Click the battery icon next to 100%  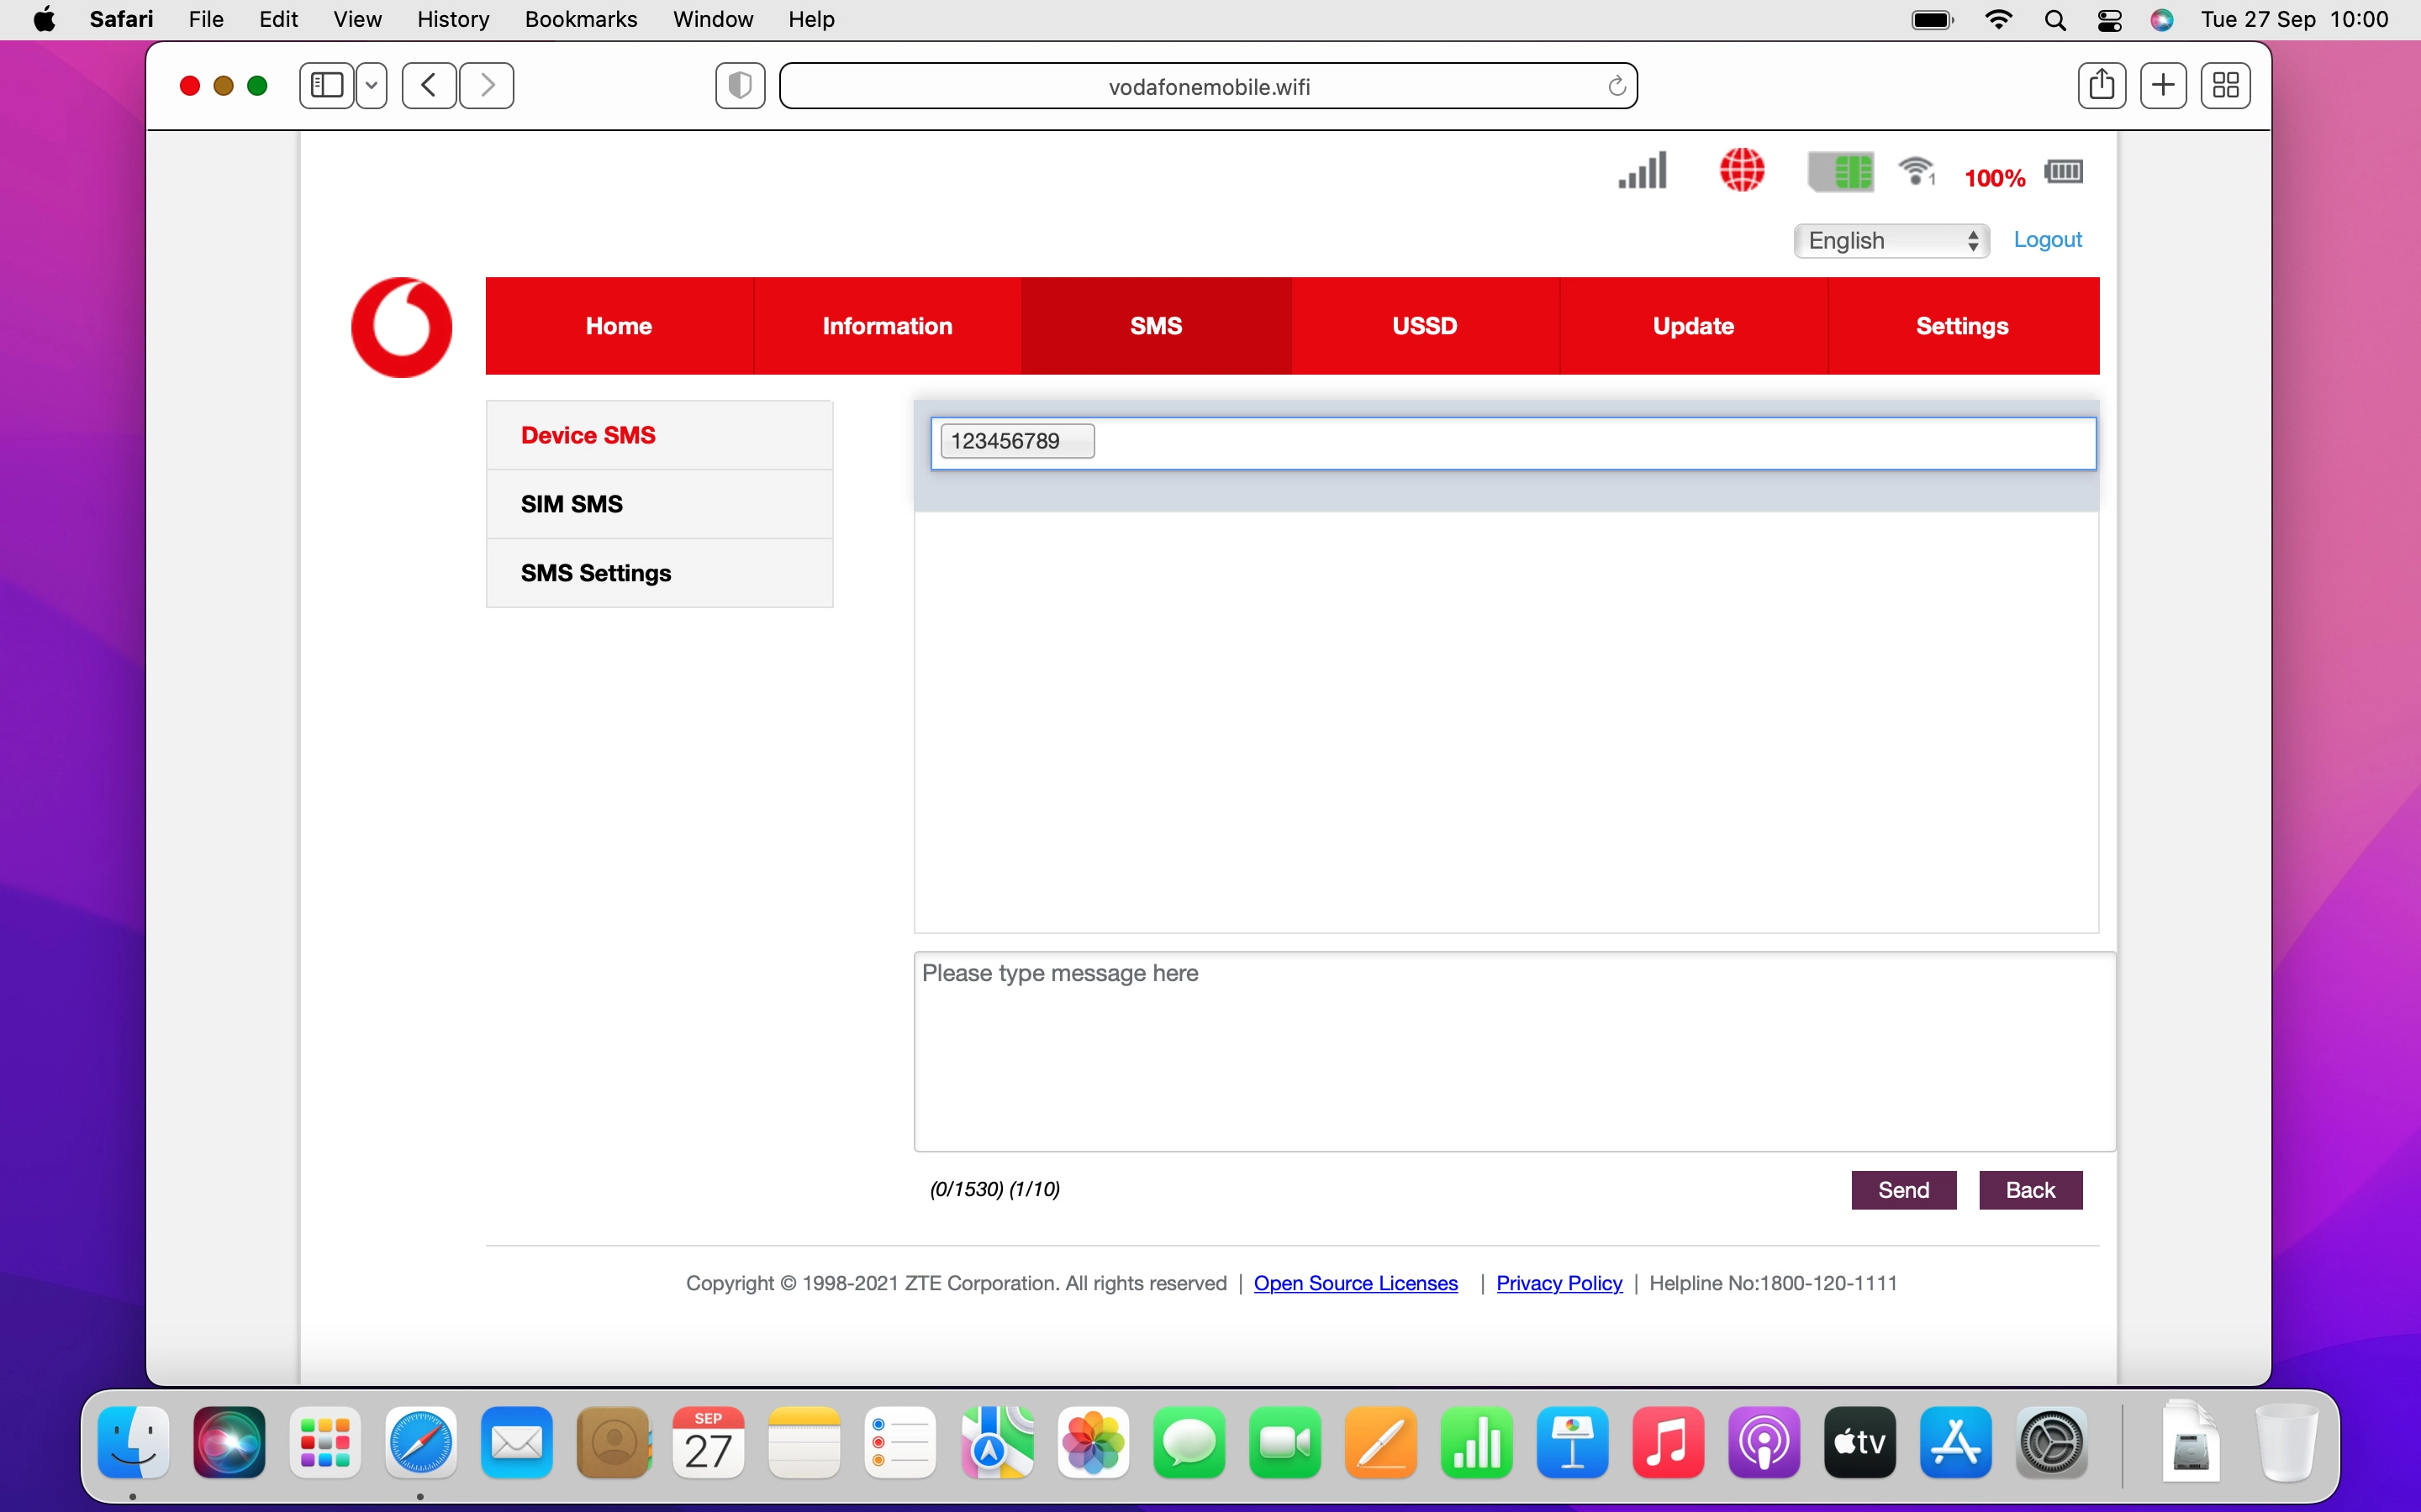[2064, 172]
